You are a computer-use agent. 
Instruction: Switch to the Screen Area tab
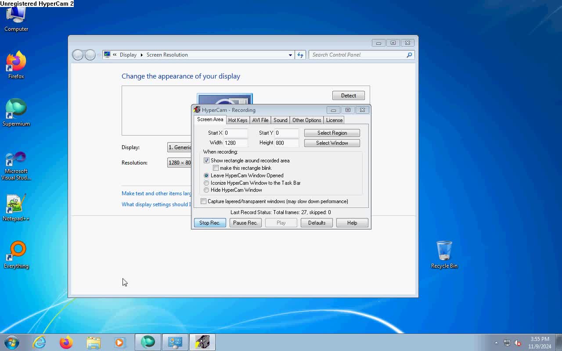pos(210,119)
